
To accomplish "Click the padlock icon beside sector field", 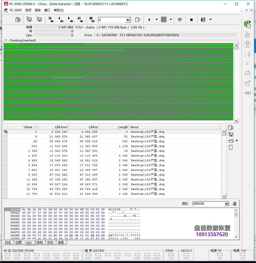I will [235, 204].
